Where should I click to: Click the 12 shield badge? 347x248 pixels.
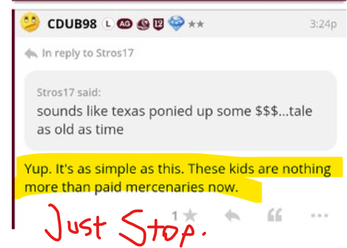tap(158, 24)
